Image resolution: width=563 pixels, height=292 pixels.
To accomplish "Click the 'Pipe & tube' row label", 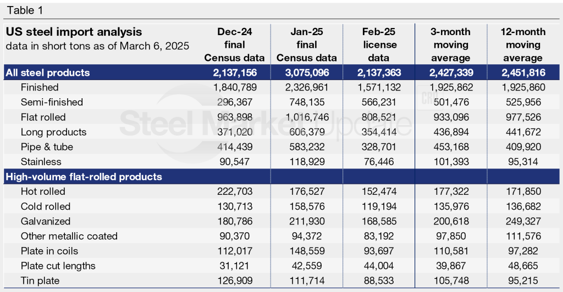I will pos(47,147).
